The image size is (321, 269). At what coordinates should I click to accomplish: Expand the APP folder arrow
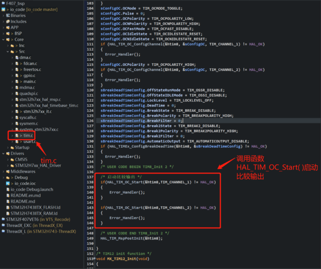coord(3,27)
